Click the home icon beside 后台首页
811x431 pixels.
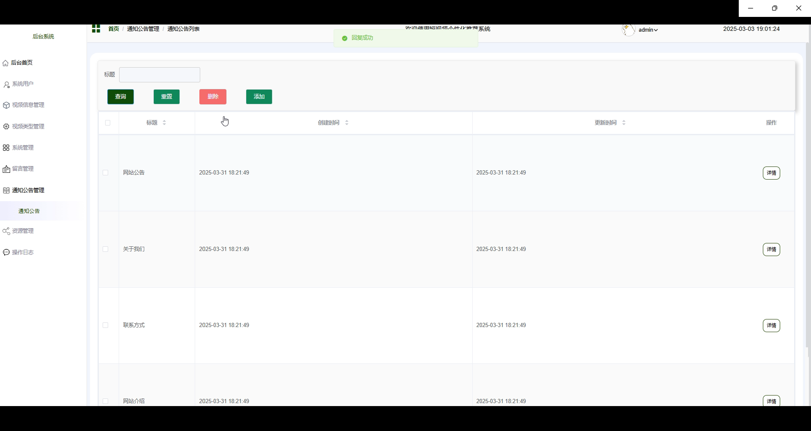point(5,63)
